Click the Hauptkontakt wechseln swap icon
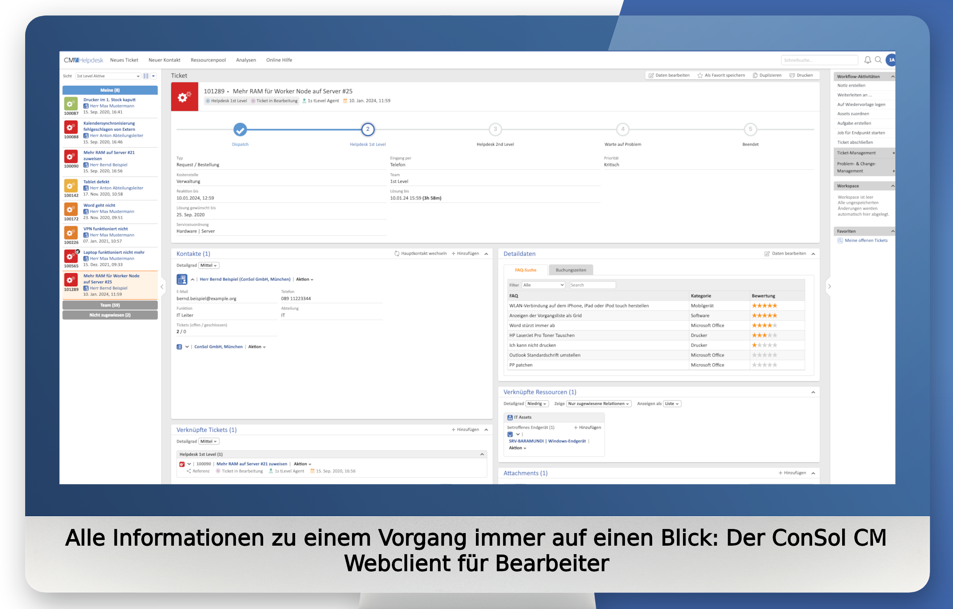Screen dimensions: 953x609 pyautogui.click(x=397, y=253)
